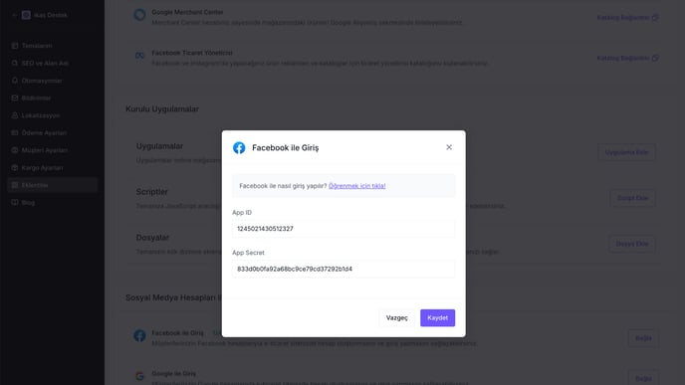Open Temalarım in the sidebar

pos(37,46)
